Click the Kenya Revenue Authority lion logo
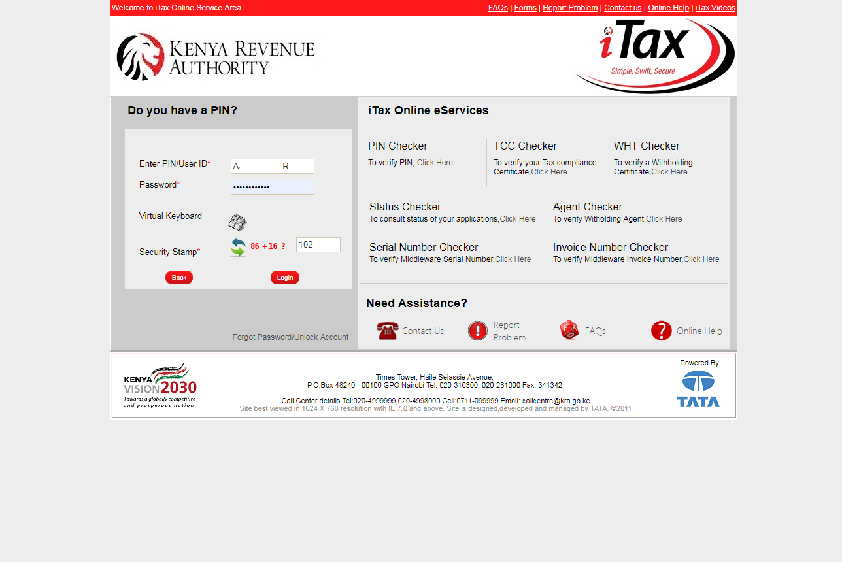The image size is (842, 562). [216, 57]
